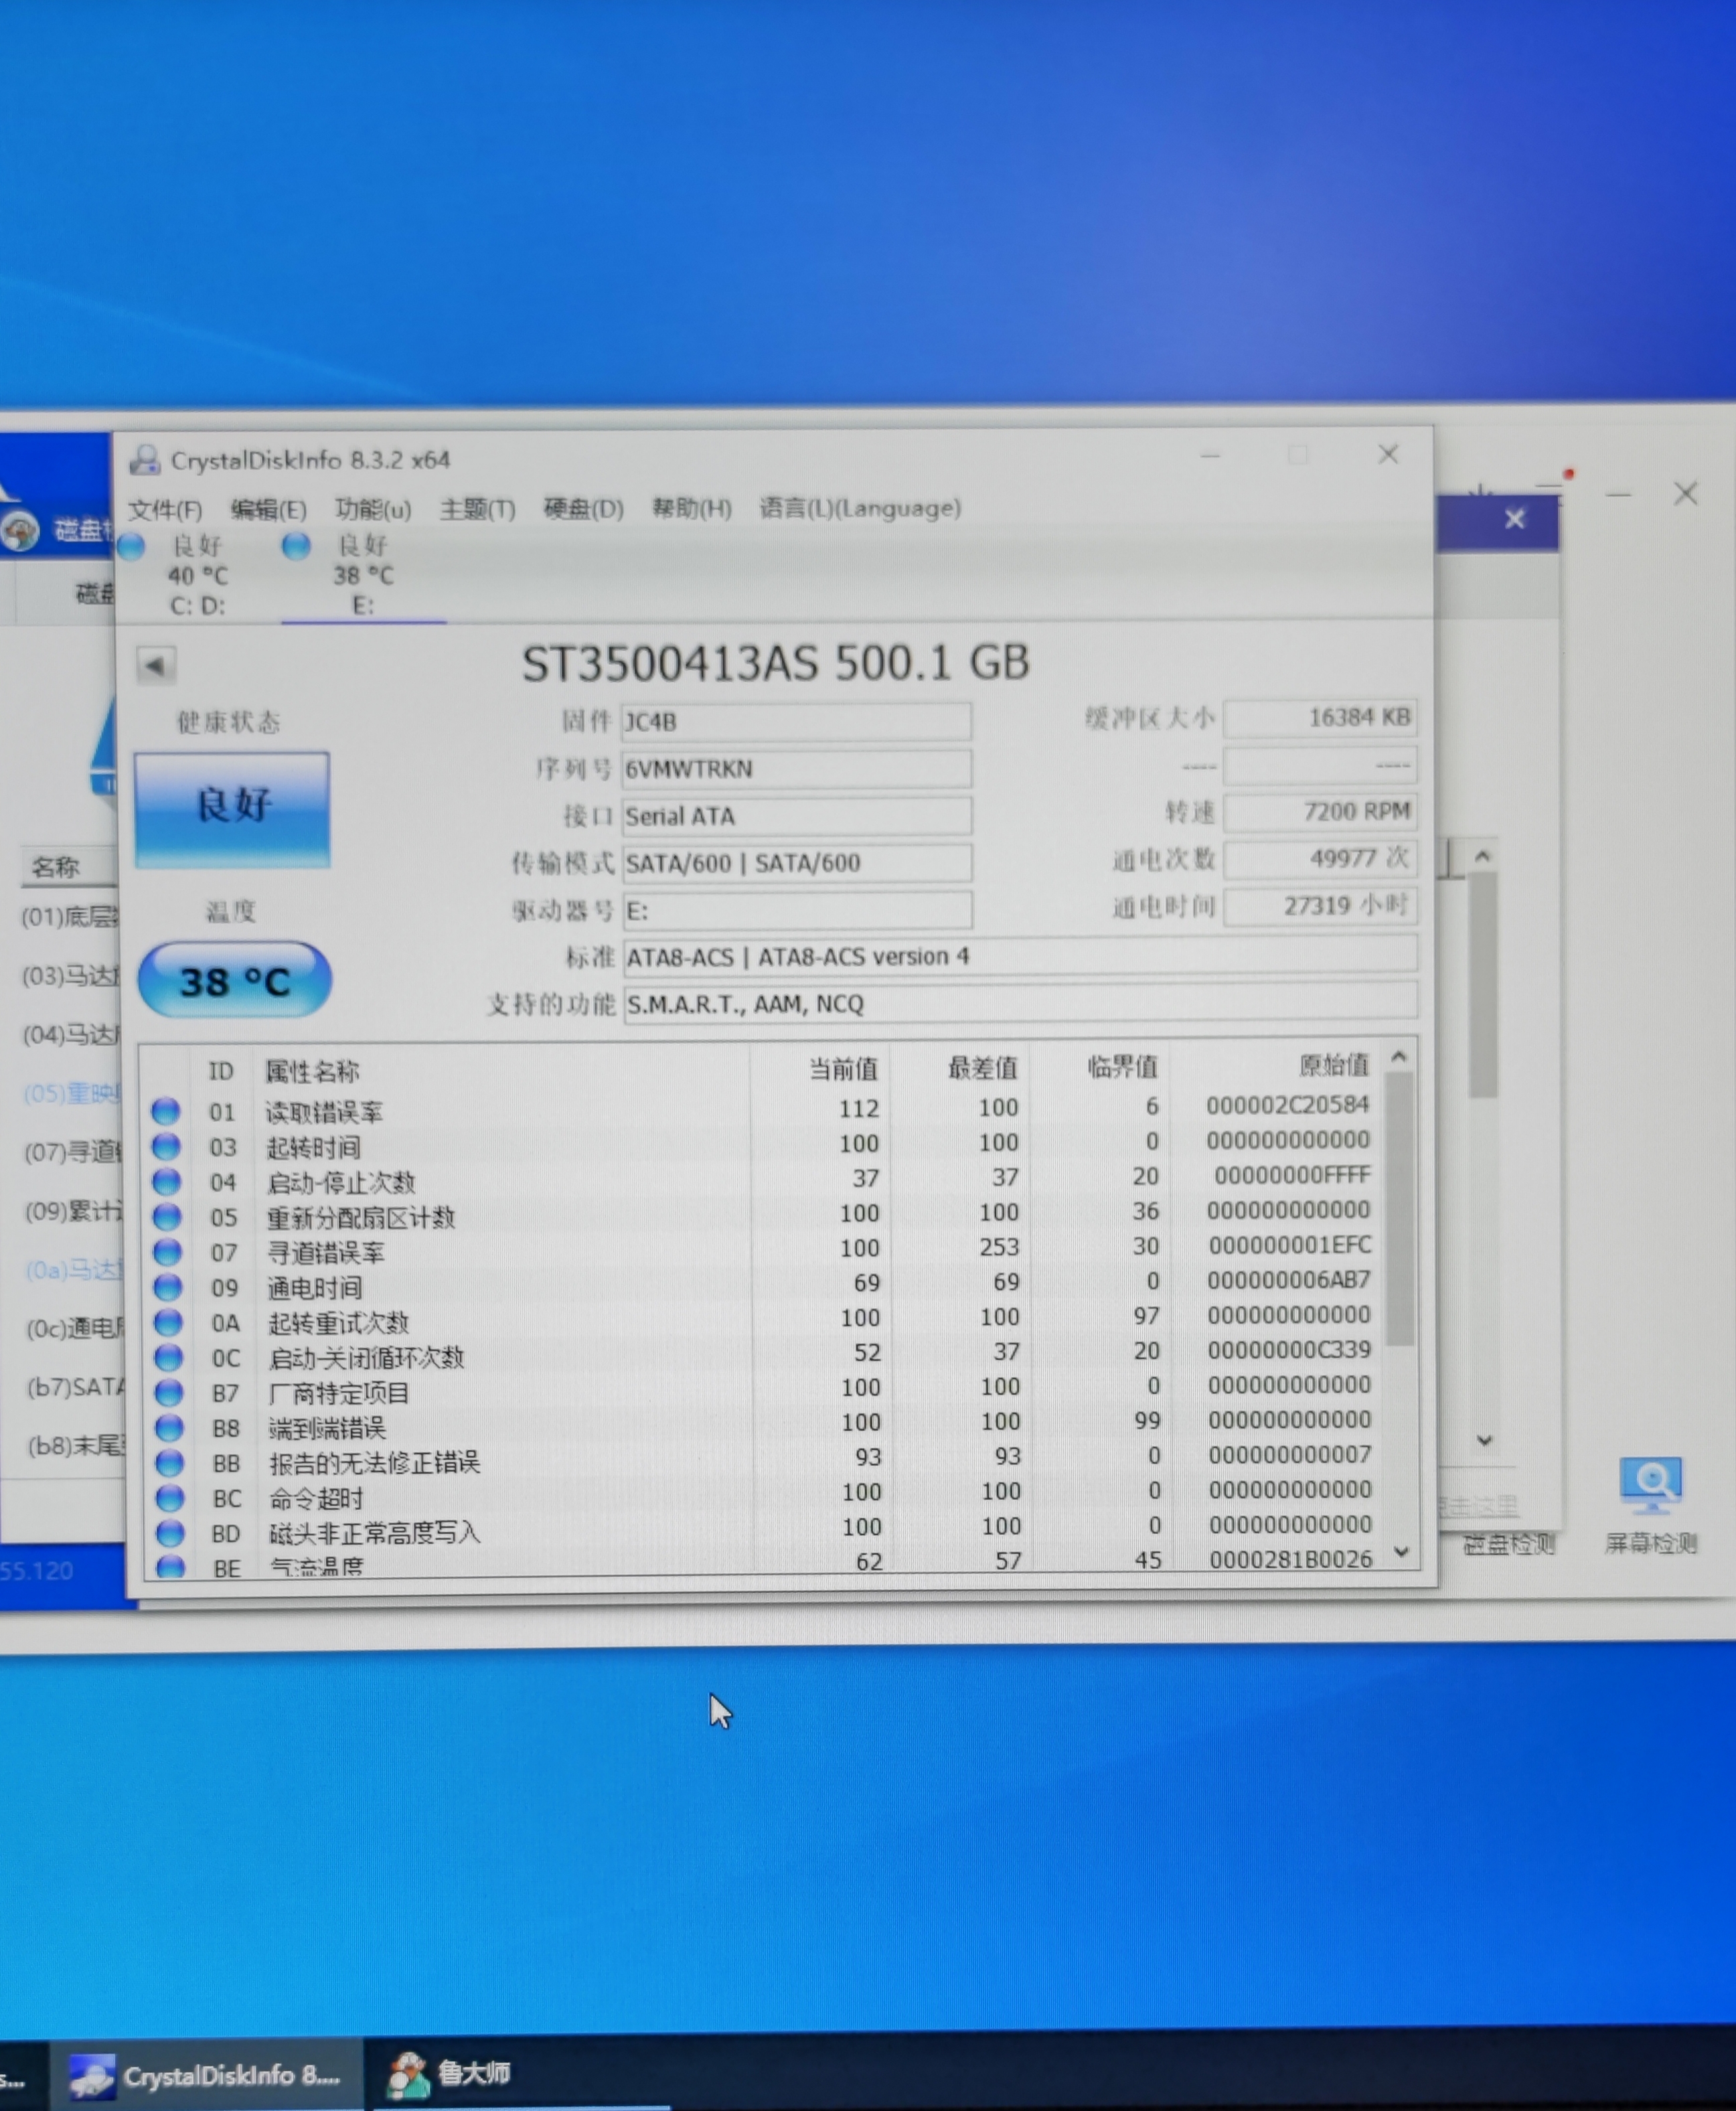Click the raw value 000000001EFC
Viewport: 1736px width, 2111px height.
click(x=1289, y=1245)
